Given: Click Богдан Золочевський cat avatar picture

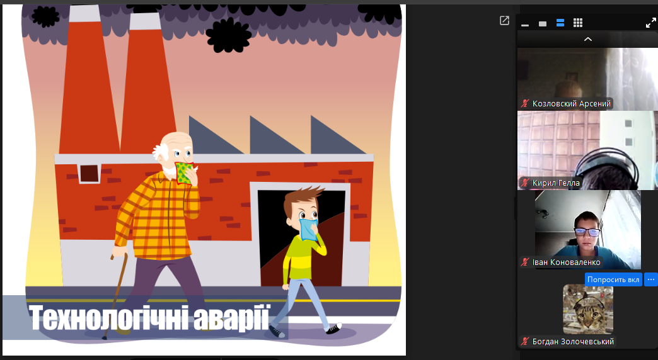Looking at the screenshot, I should 588,309.
